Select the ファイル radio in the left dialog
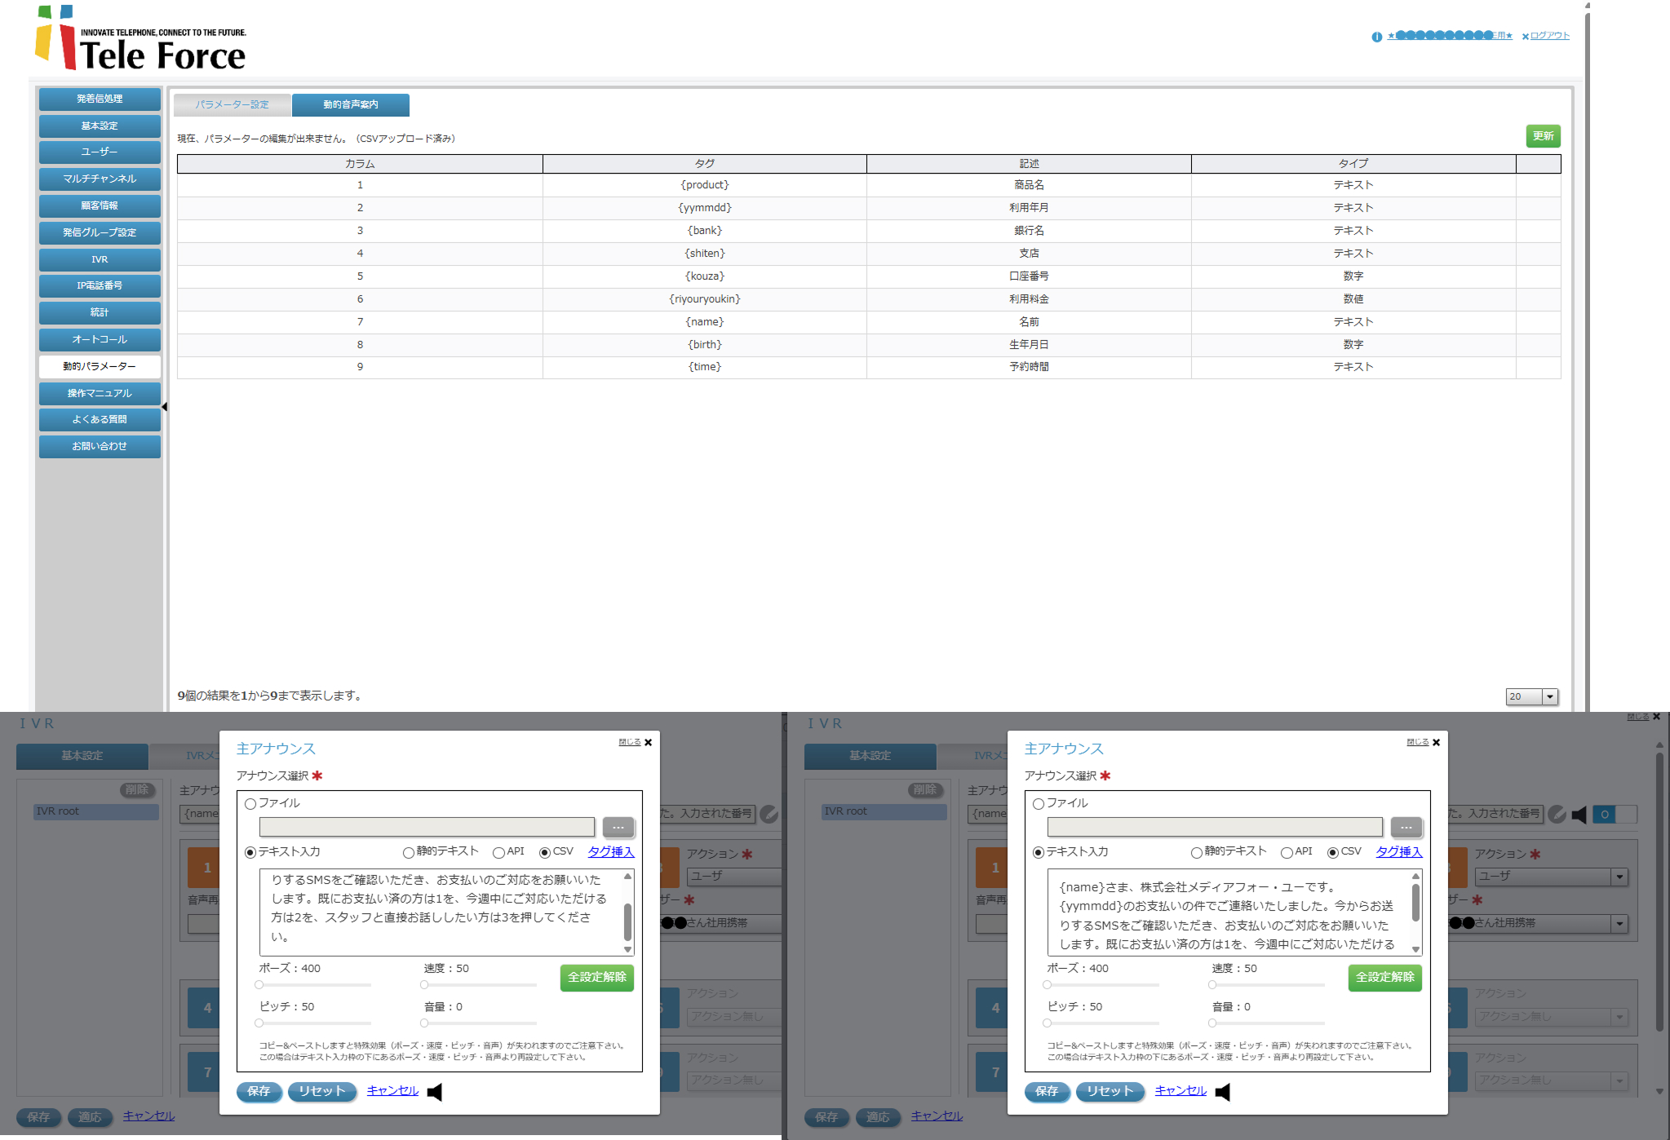Image resolution: width=1670 pixels, height=1140 pixels. (x=250, y=804)
